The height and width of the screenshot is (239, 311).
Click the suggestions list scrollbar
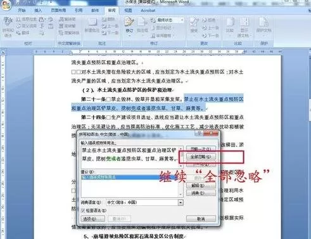point(181,186)
